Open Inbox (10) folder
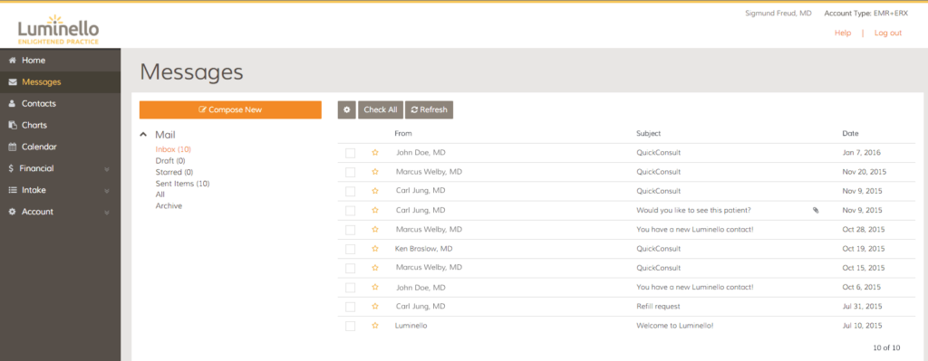Image resolution: width=928 pixels, height=361 pixels. (173, 149)
